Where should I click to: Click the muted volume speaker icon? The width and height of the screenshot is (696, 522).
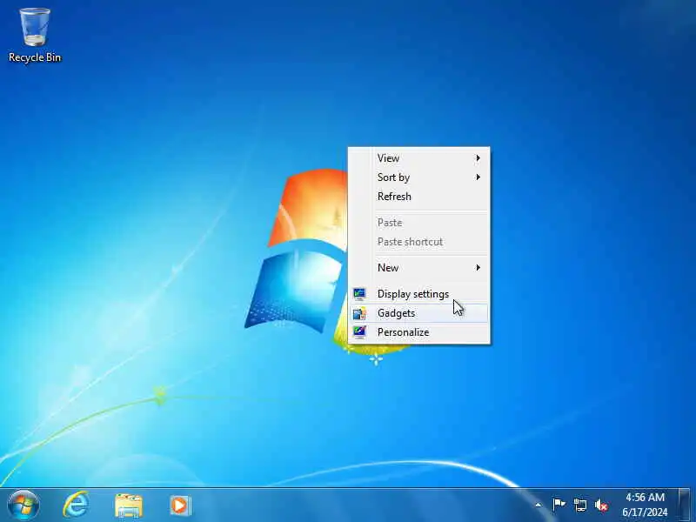pyautogui.click(x=601, y=505)
